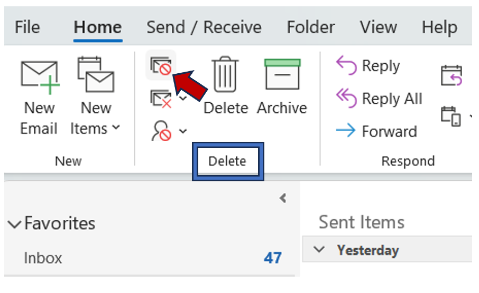Click the Reply arrow icon
The image size is (479, 293).
pos(346,66)
